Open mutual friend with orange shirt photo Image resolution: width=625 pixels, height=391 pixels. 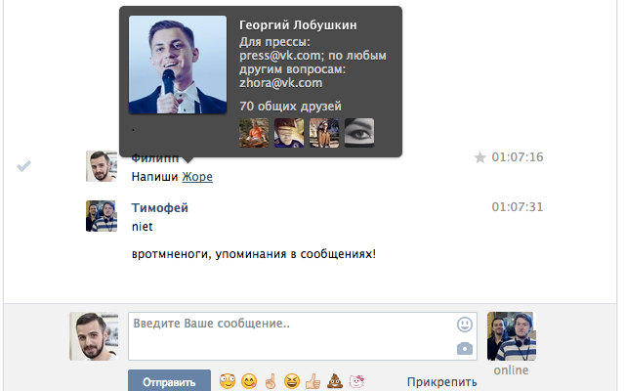click(254, 133)
